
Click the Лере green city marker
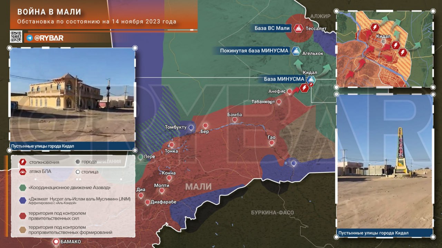140,157
